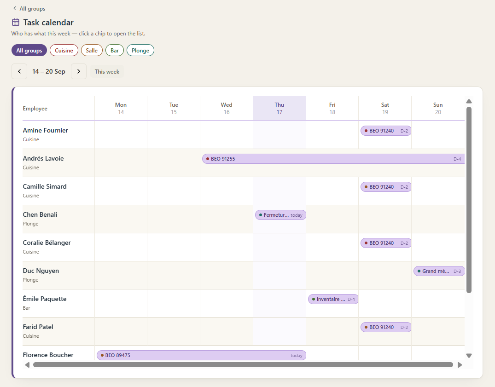Click the highlighted Thu 17 header
This screenshot has width=495, height=387.
point(280,108)
